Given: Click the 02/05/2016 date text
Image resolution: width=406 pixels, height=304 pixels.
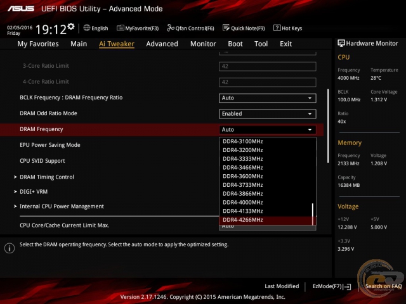Looking at the screenshot, I should click(x=20, y=28).
